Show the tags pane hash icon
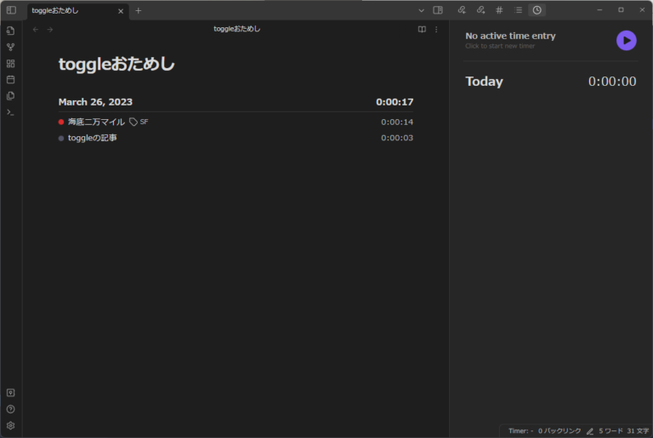This screenshot has height=438, width=653. (x=499, y=10)
